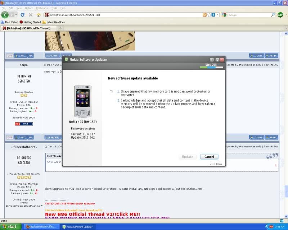Expand the back/forward history dropdown arrow
288x230 pixels.
point(15,15)
